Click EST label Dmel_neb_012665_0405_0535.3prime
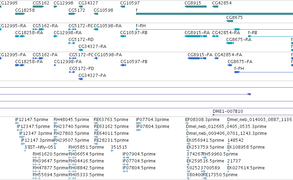This screenshot has width=293, height=180. pyautogui.click(x=226, y=127)
